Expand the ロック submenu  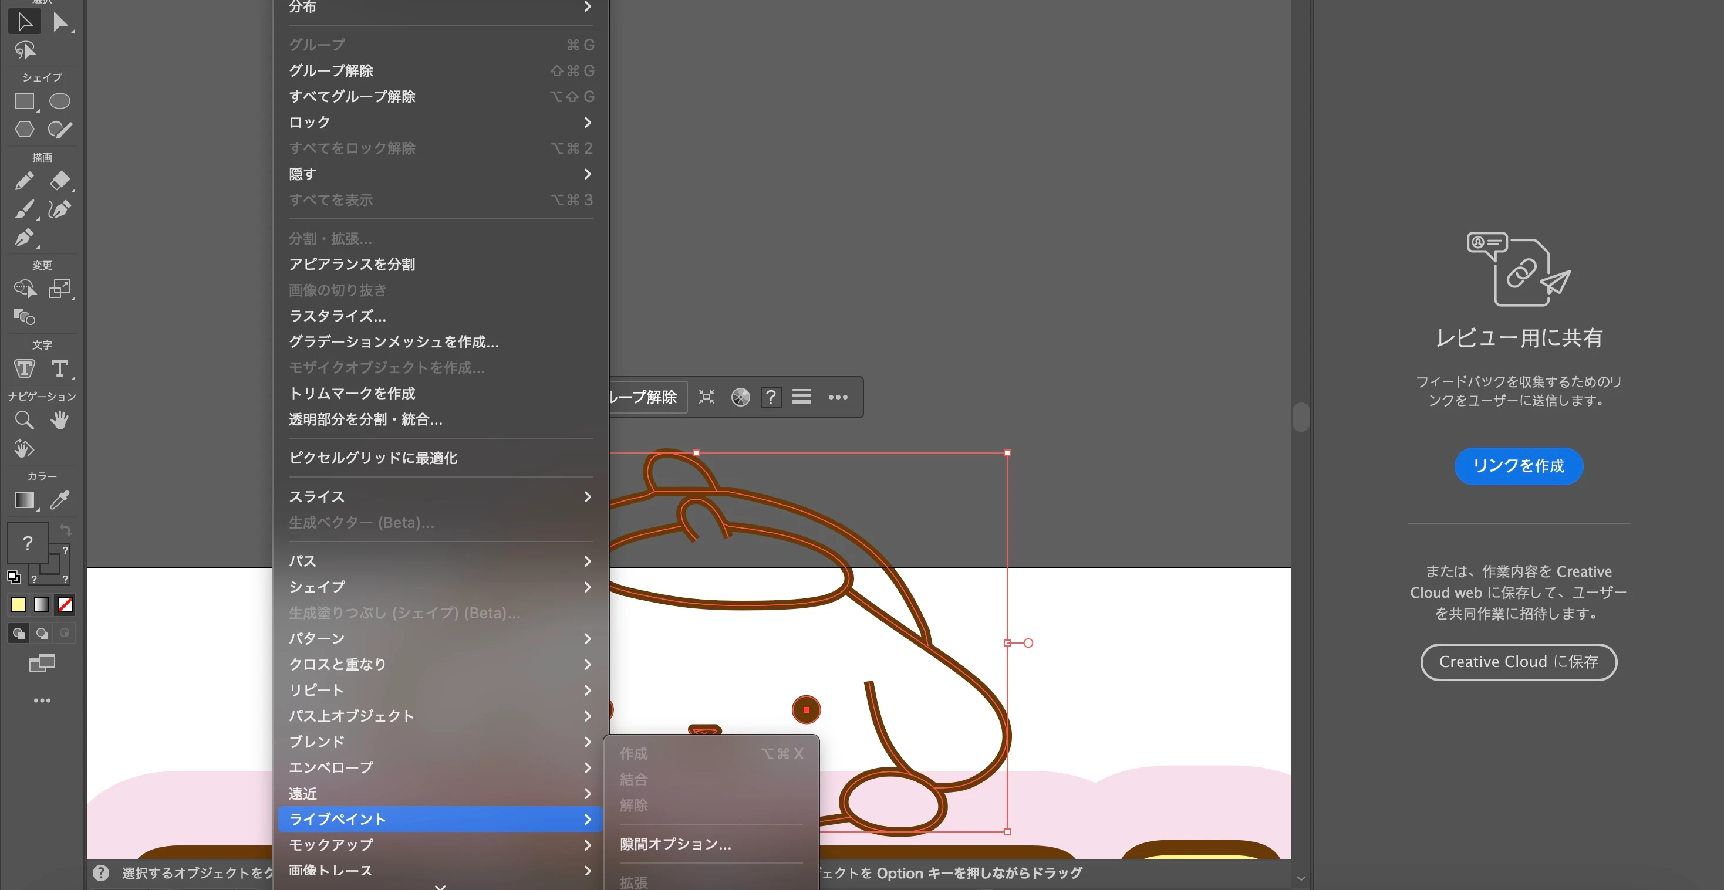point(440,123)
